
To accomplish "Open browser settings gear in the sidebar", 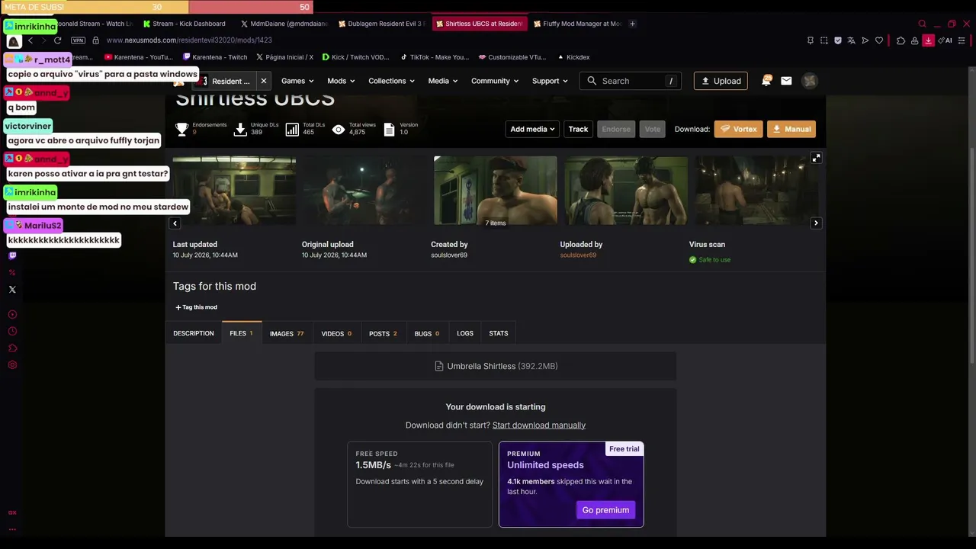I will 12,365.
